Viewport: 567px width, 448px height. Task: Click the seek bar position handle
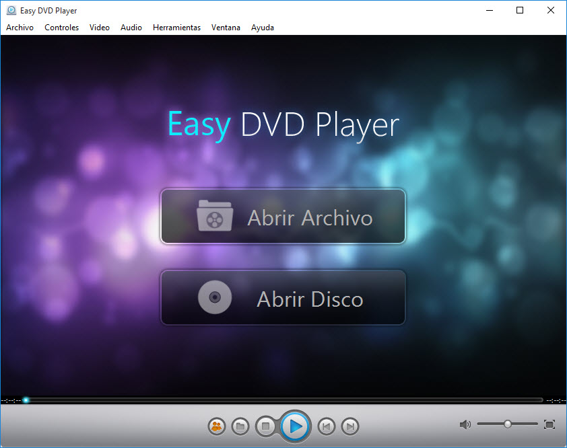click(x=26, y=400)
